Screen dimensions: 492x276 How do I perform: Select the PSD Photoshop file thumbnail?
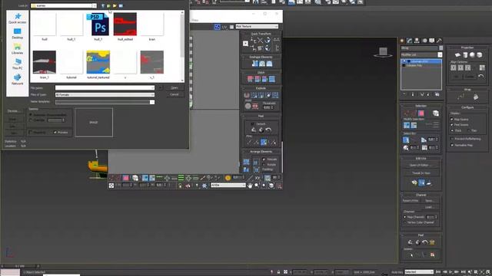tap(98, 24)
